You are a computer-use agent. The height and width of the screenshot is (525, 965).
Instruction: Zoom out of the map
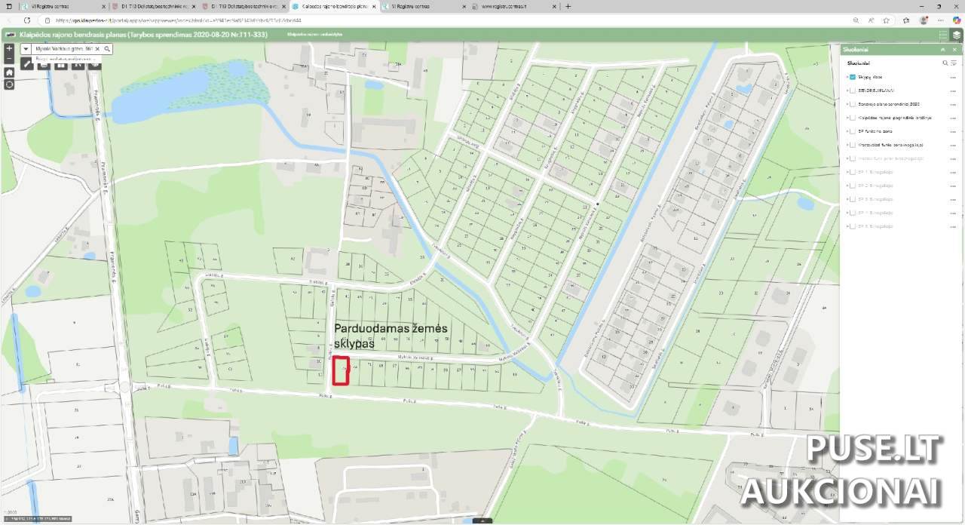click(x=9, y=58)
